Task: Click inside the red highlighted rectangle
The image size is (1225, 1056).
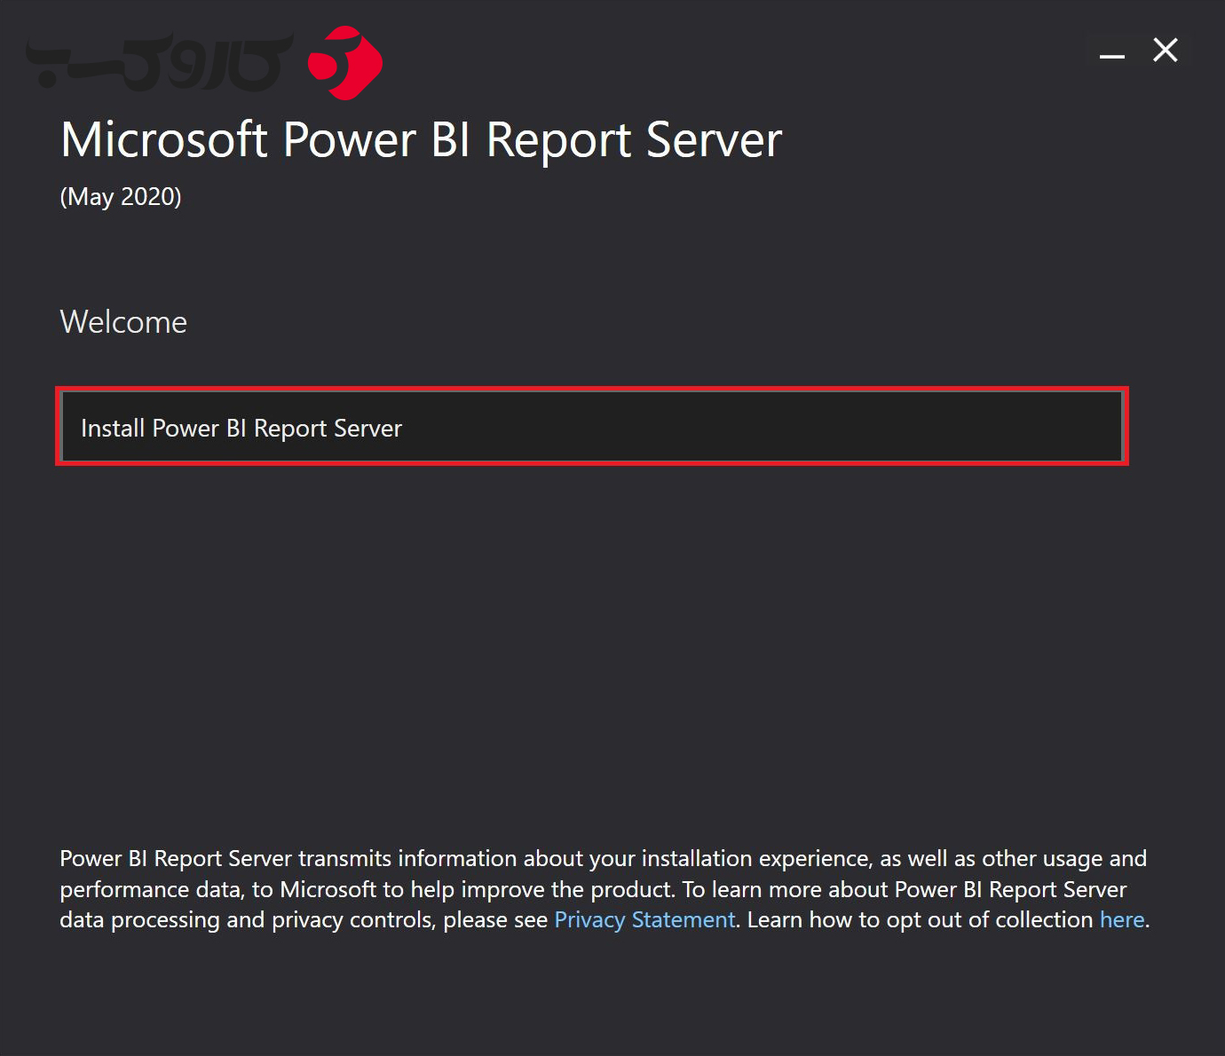Action: pos(593,428)
